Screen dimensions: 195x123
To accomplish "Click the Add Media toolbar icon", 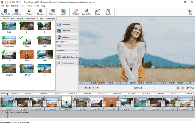I will point(5,12).
